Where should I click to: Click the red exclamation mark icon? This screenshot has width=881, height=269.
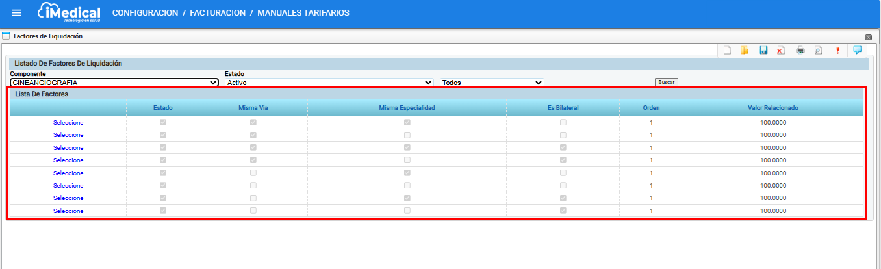838,50
